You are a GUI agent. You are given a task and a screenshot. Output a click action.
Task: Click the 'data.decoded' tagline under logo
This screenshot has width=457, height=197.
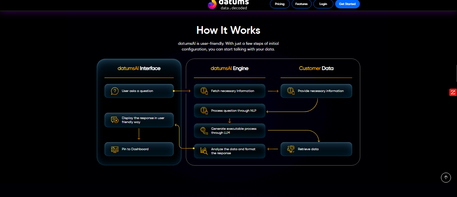(x=234, y=8)
